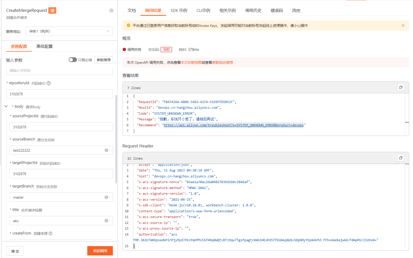Viewport: 413px width, 258px height.
Task: Copy the 查看结果 JSON with the copy icon
Action: 401,87
